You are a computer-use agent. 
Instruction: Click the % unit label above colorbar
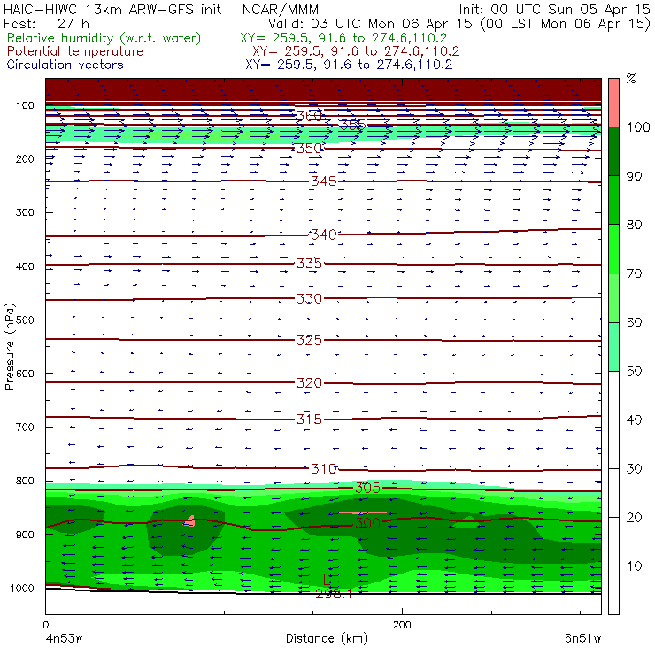(631, 79)
